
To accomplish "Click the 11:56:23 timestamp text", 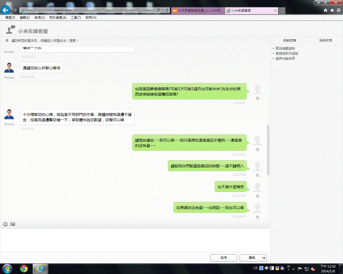I will (x=27, y=128).
